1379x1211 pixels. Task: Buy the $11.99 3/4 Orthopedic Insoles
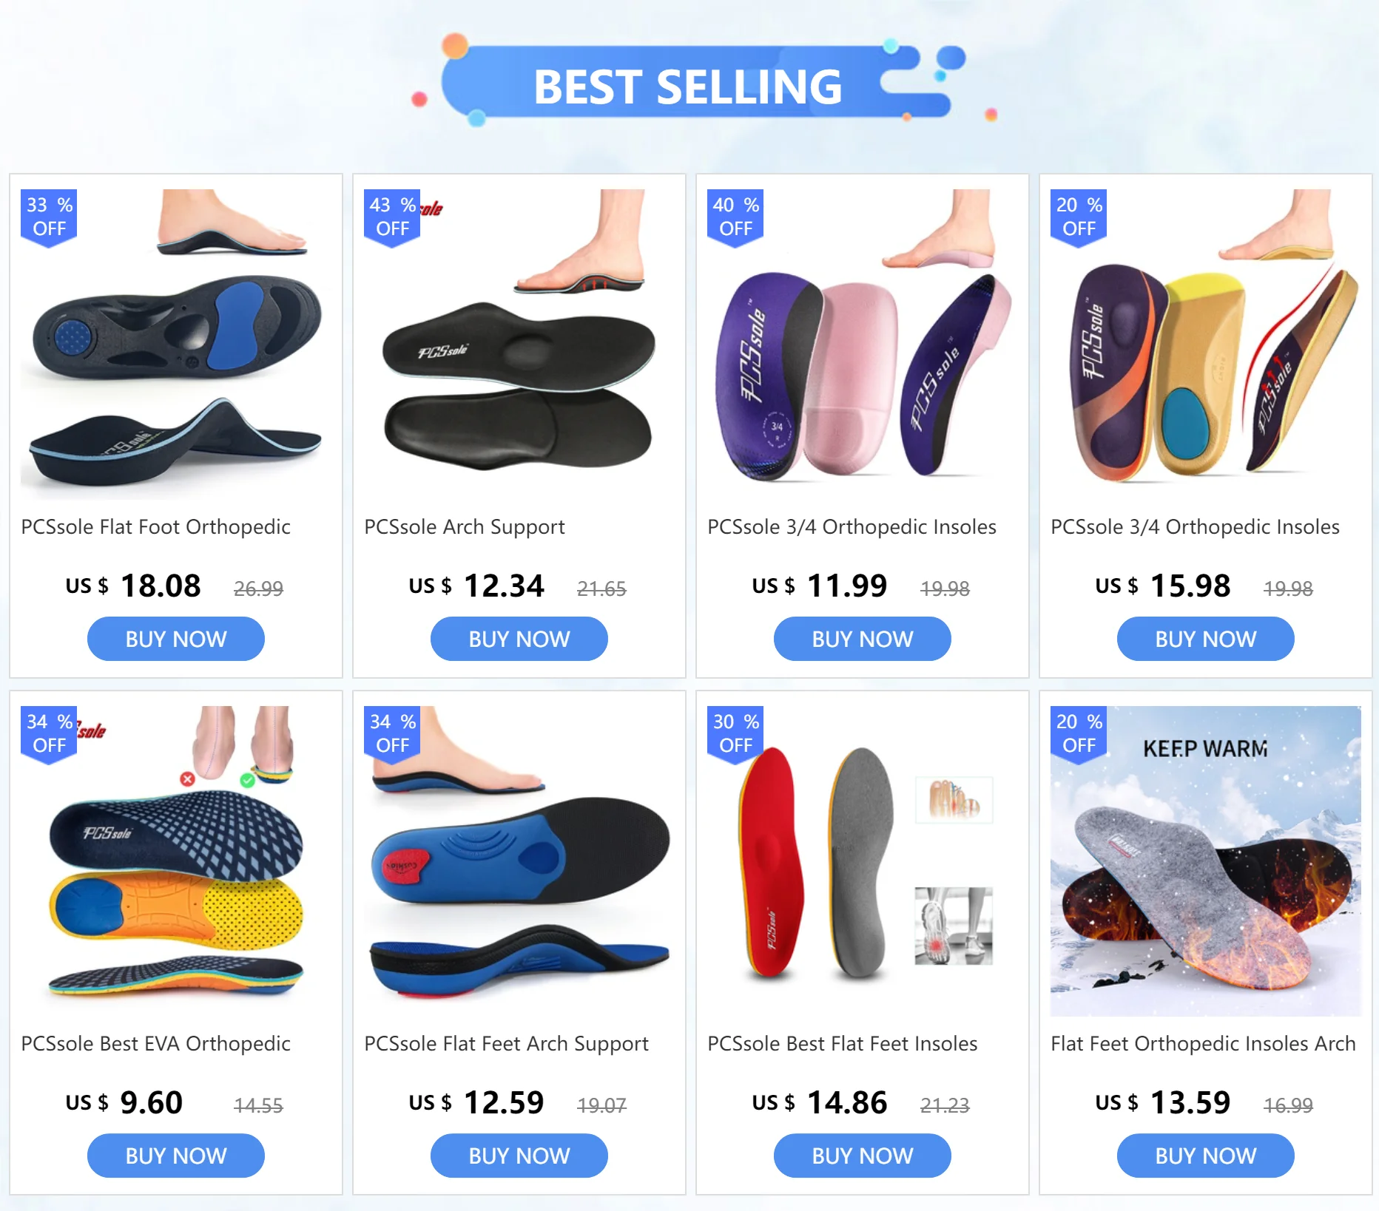(863, 639)
